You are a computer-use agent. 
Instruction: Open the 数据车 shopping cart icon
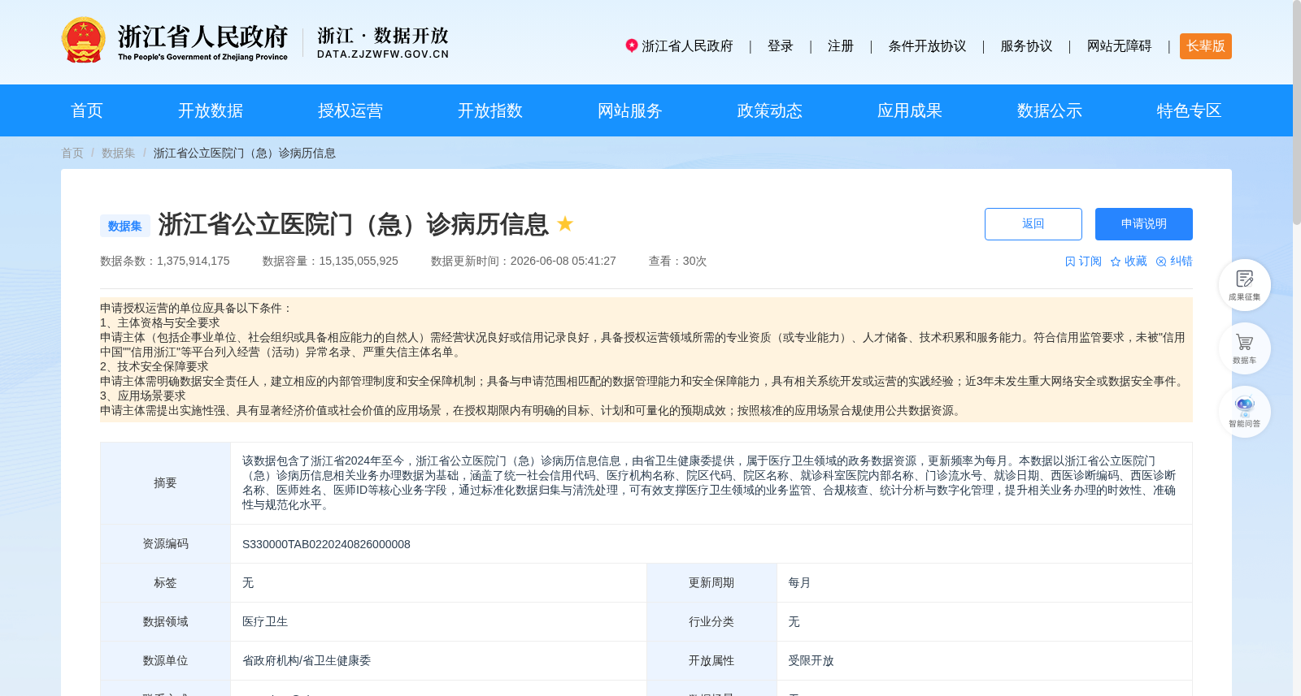click(x=1244, y=348)
